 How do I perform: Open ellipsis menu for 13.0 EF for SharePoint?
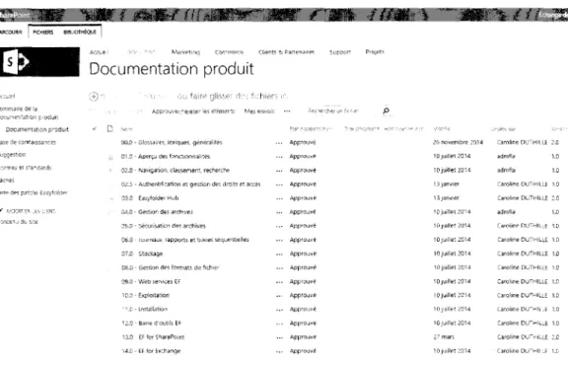[279, 337]
